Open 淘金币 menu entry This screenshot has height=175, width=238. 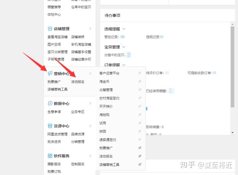tap(104, 82)
